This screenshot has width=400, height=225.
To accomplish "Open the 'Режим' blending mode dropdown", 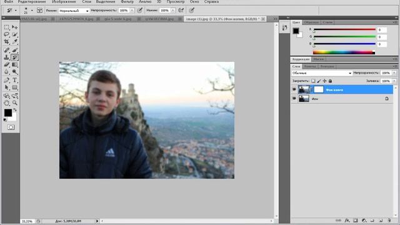I will click(x=74, y=11).
